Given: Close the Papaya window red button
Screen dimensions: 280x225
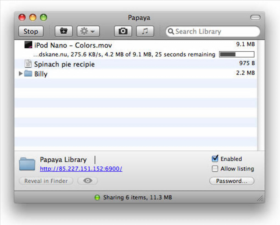Looking at the screenshot, I should coord(22,18).
